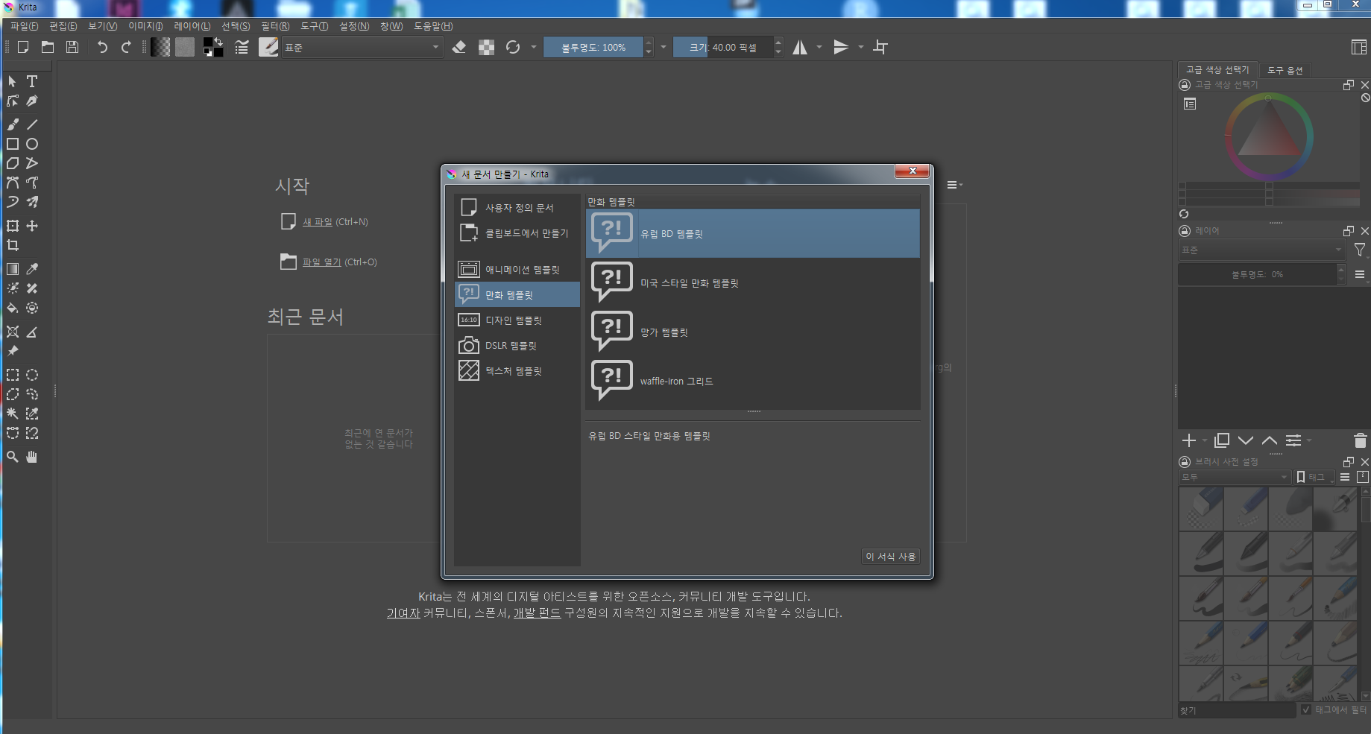Select the 텍스처 템플릿 category
This screenshot has height=734, width=1371.
click(x=517, y=371)
